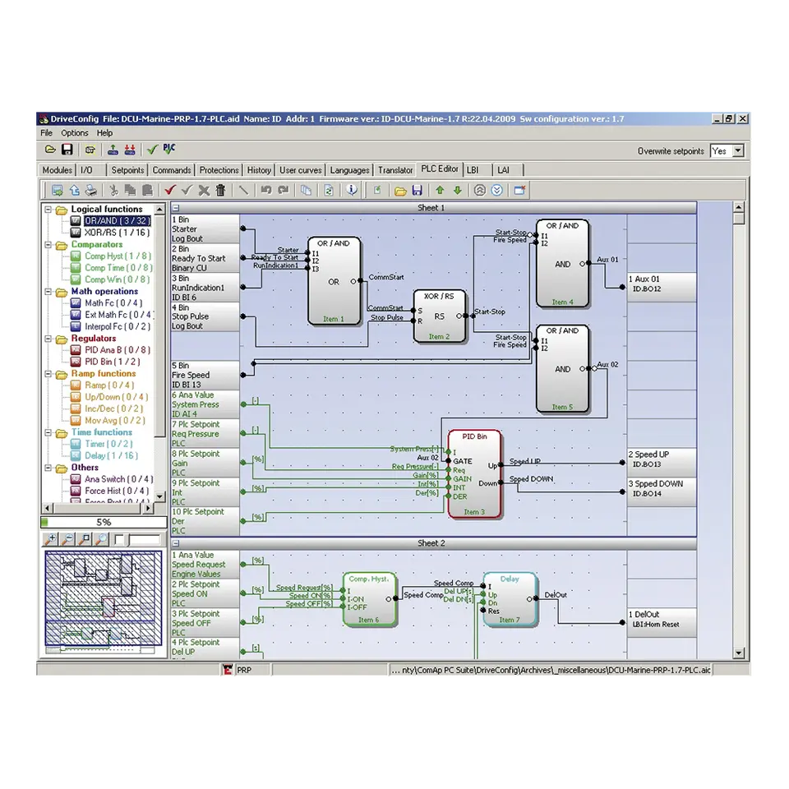Click the zoom out magnifier icon
This screenshot has height=789, width=789.
tap(67, 539)
